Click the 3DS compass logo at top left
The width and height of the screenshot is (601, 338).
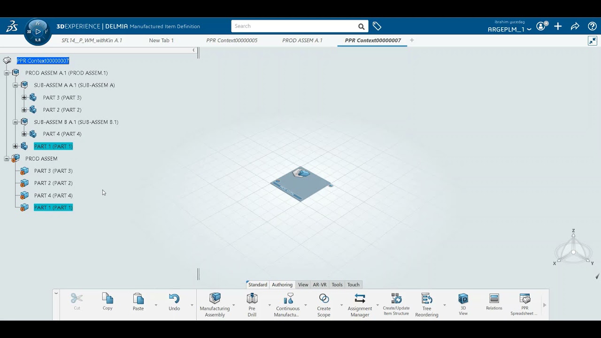pyautogui.click(x=12, y=26)
